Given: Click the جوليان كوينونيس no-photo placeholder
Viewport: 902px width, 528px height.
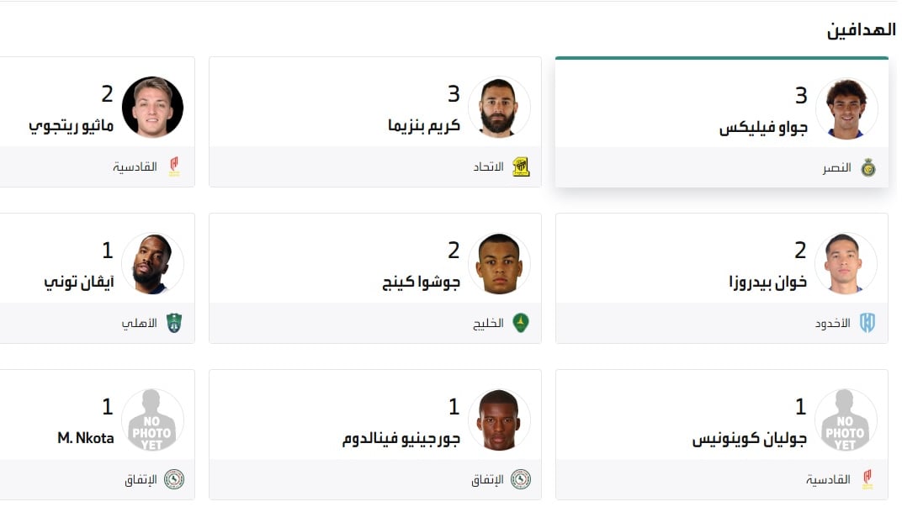Looking at the screenshot, I should point(846,420).
